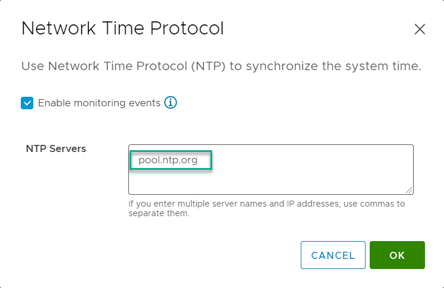Click the info icon beside monitoring events
The width and height of the screenshot is (444, 288).
coord(171,103)
